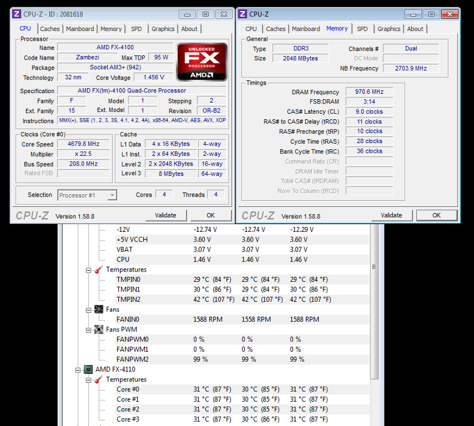The width and height of the screenshot is (474, 426).
Task: Collapse the upper Temperatures tree node
Action: 88,270
